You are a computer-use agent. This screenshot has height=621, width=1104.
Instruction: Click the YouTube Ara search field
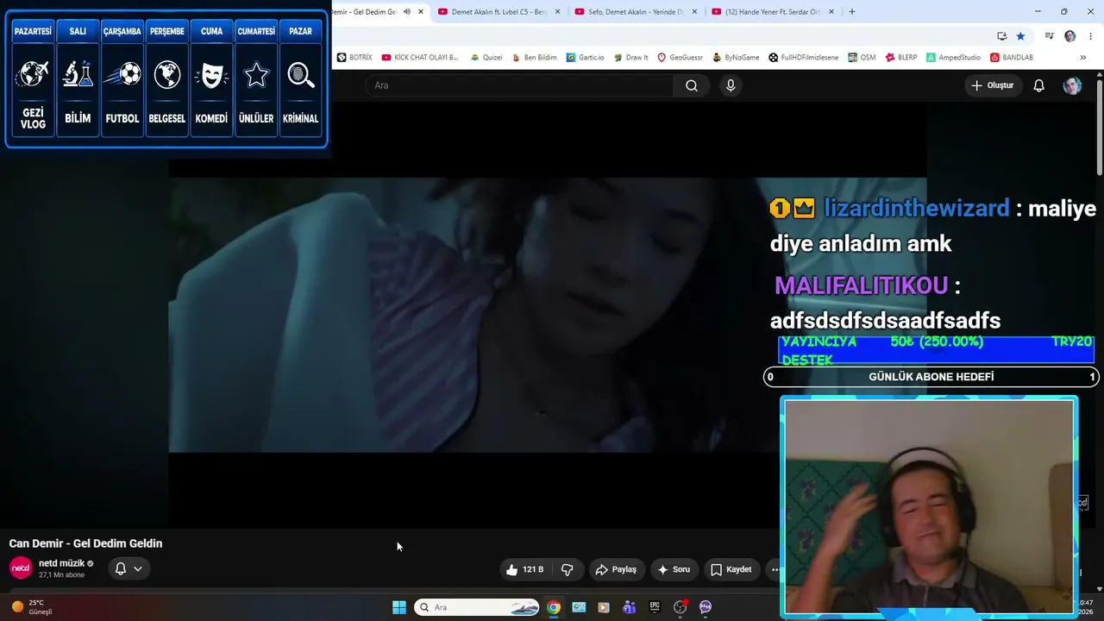pyautogui.click(x=519, y=85)
